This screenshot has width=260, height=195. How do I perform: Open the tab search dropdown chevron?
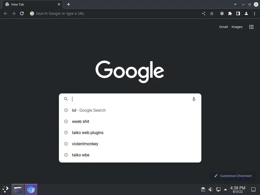235,4
